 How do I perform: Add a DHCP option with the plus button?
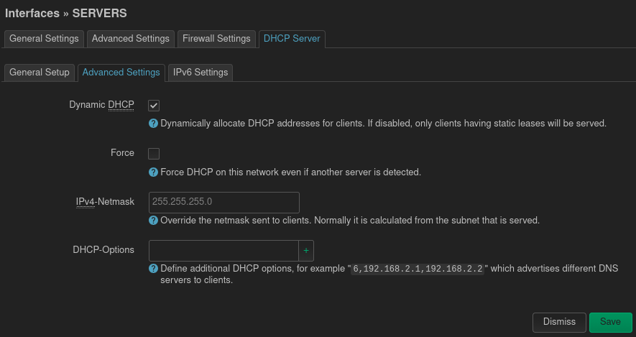pyautogui.click(x=306, y=251)
